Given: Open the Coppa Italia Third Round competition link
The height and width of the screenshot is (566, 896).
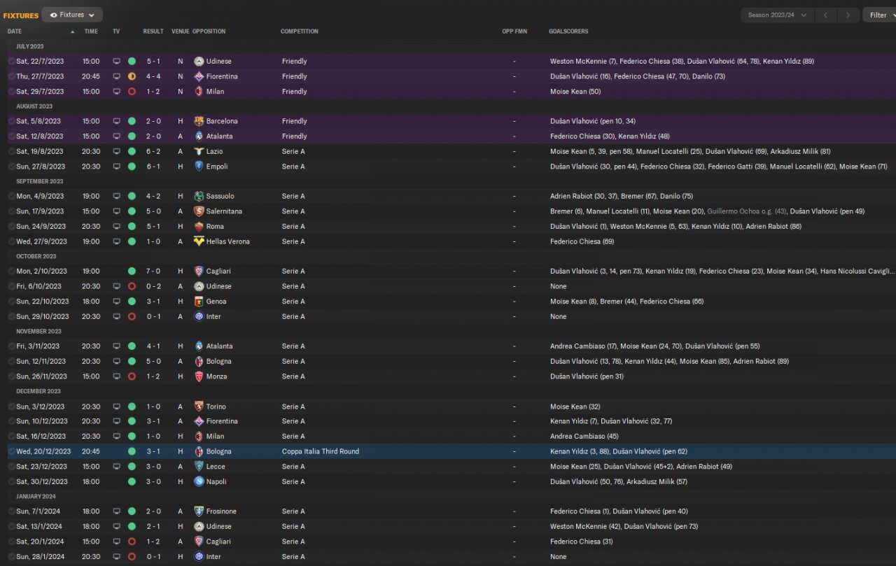Looking at the screenshot, I should point(321,451).
